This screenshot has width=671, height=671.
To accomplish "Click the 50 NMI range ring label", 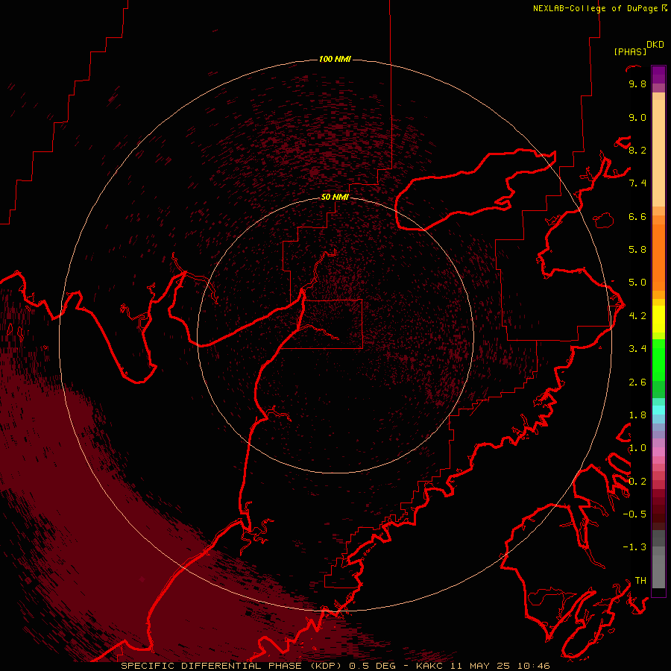I will point(335,197).
